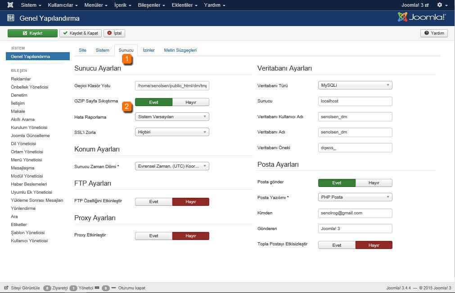Enable FTP by clicking Evet

[153, 202]
